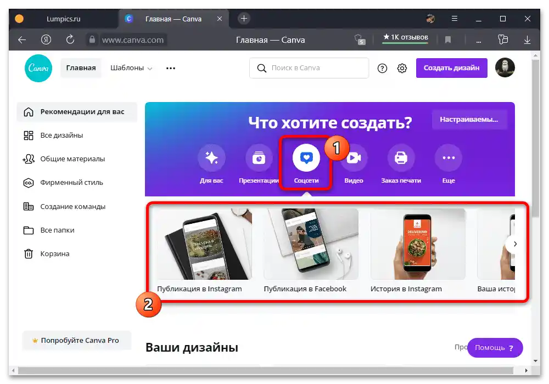Click the horizontal page scrollbar
This screenshot has height=384, width=549.
(x=266, y=370)
